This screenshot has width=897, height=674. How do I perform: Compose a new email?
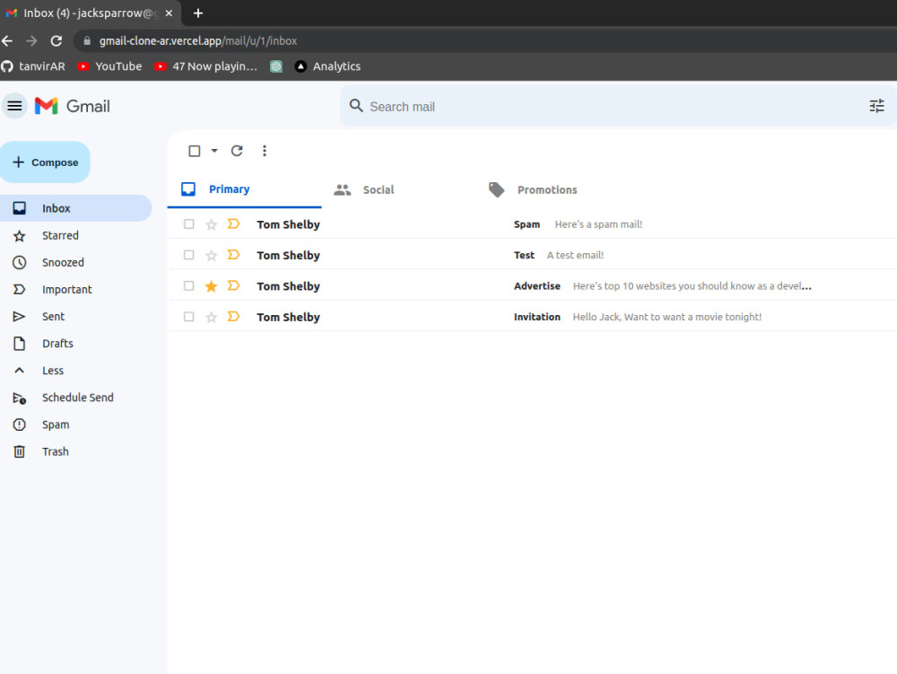pyautogui.click(x=45, y=162)
